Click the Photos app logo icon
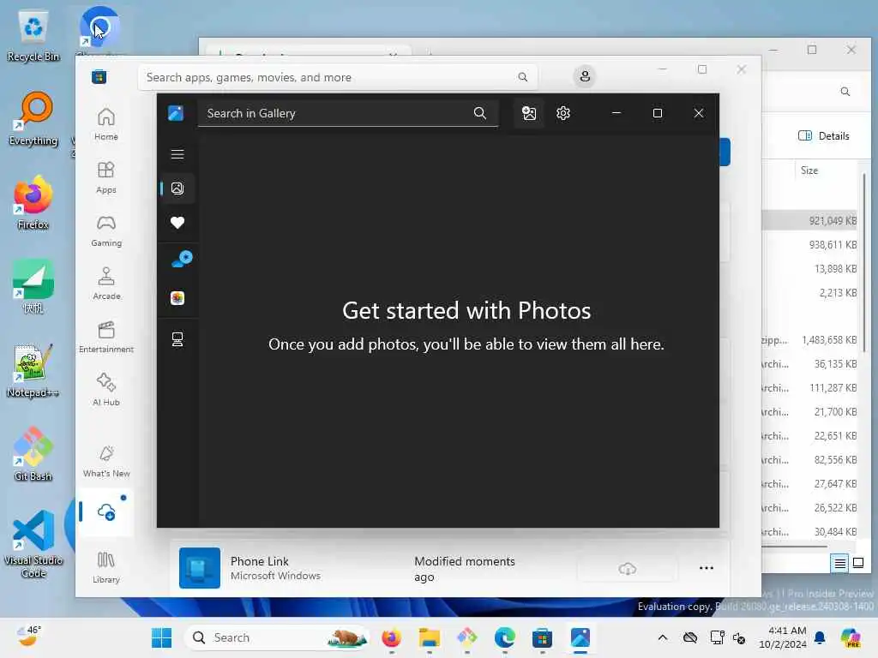This screenshot has height=658, width=878. tap(176, 113)
